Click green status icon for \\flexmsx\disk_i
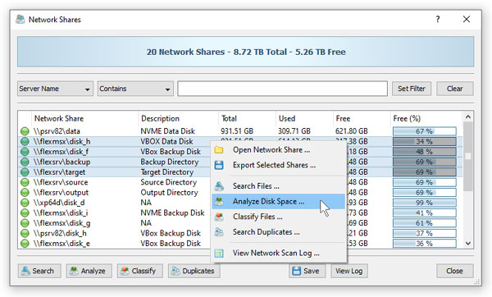 point(25,212)
